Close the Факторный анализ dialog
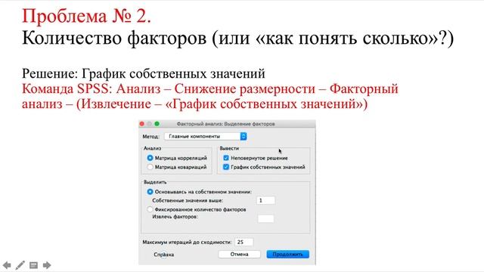484x272 pixels. [x=142, y=124]
